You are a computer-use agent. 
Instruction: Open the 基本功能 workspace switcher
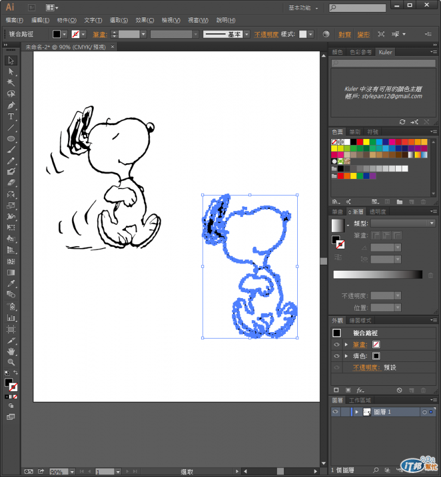tap(303, 8)
